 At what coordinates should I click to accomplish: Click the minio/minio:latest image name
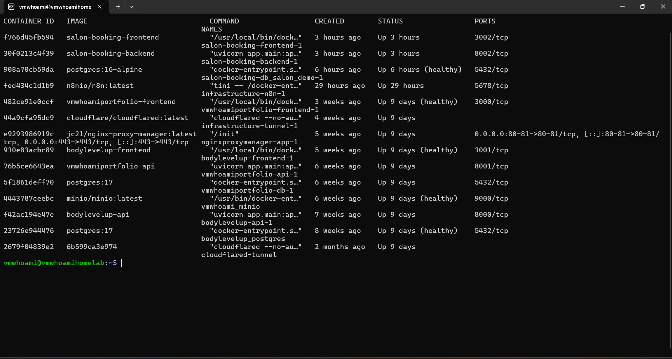click(x=104, y=198)
